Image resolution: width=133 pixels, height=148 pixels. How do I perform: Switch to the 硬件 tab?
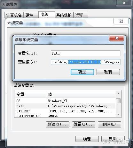31,15
